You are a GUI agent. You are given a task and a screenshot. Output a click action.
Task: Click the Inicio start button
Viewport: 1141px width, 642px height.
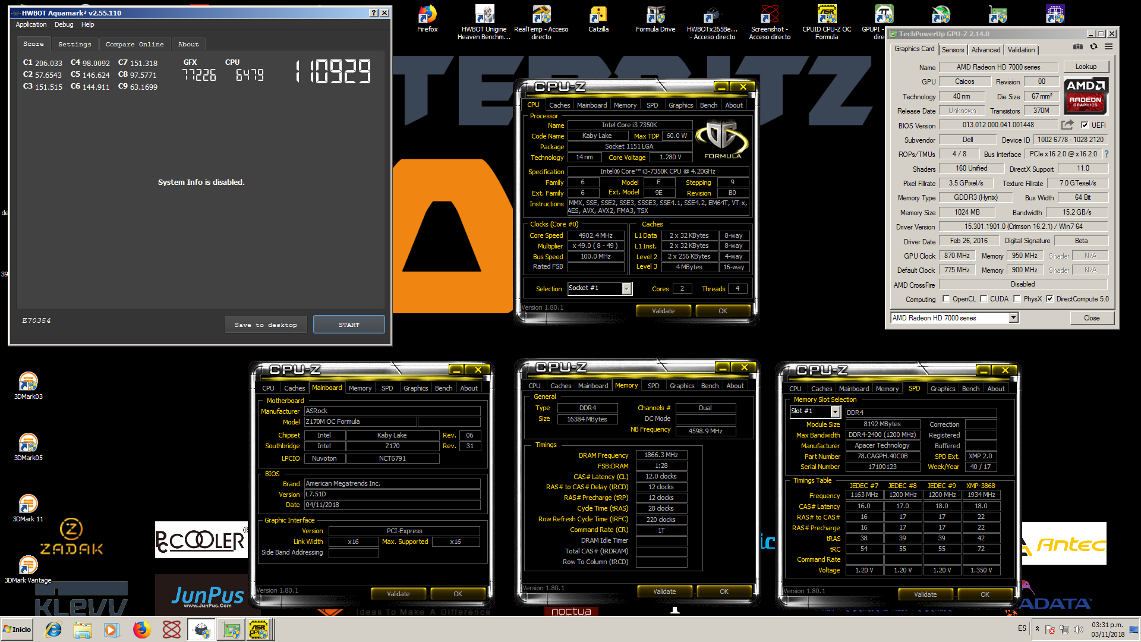click(17, 630)
